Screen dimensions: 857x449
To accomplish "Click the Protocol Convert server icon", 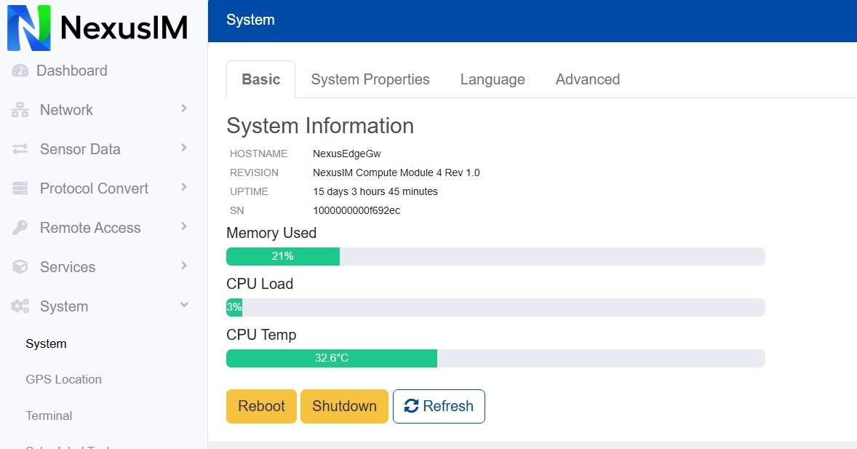I will [x=20, y=188].
